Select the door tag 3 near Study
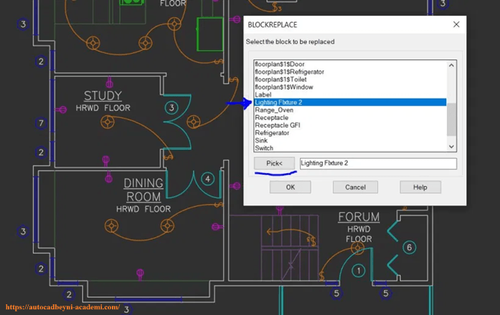Image resolution: width=500 pixels, height=315 pixels. tap(171, 107)
